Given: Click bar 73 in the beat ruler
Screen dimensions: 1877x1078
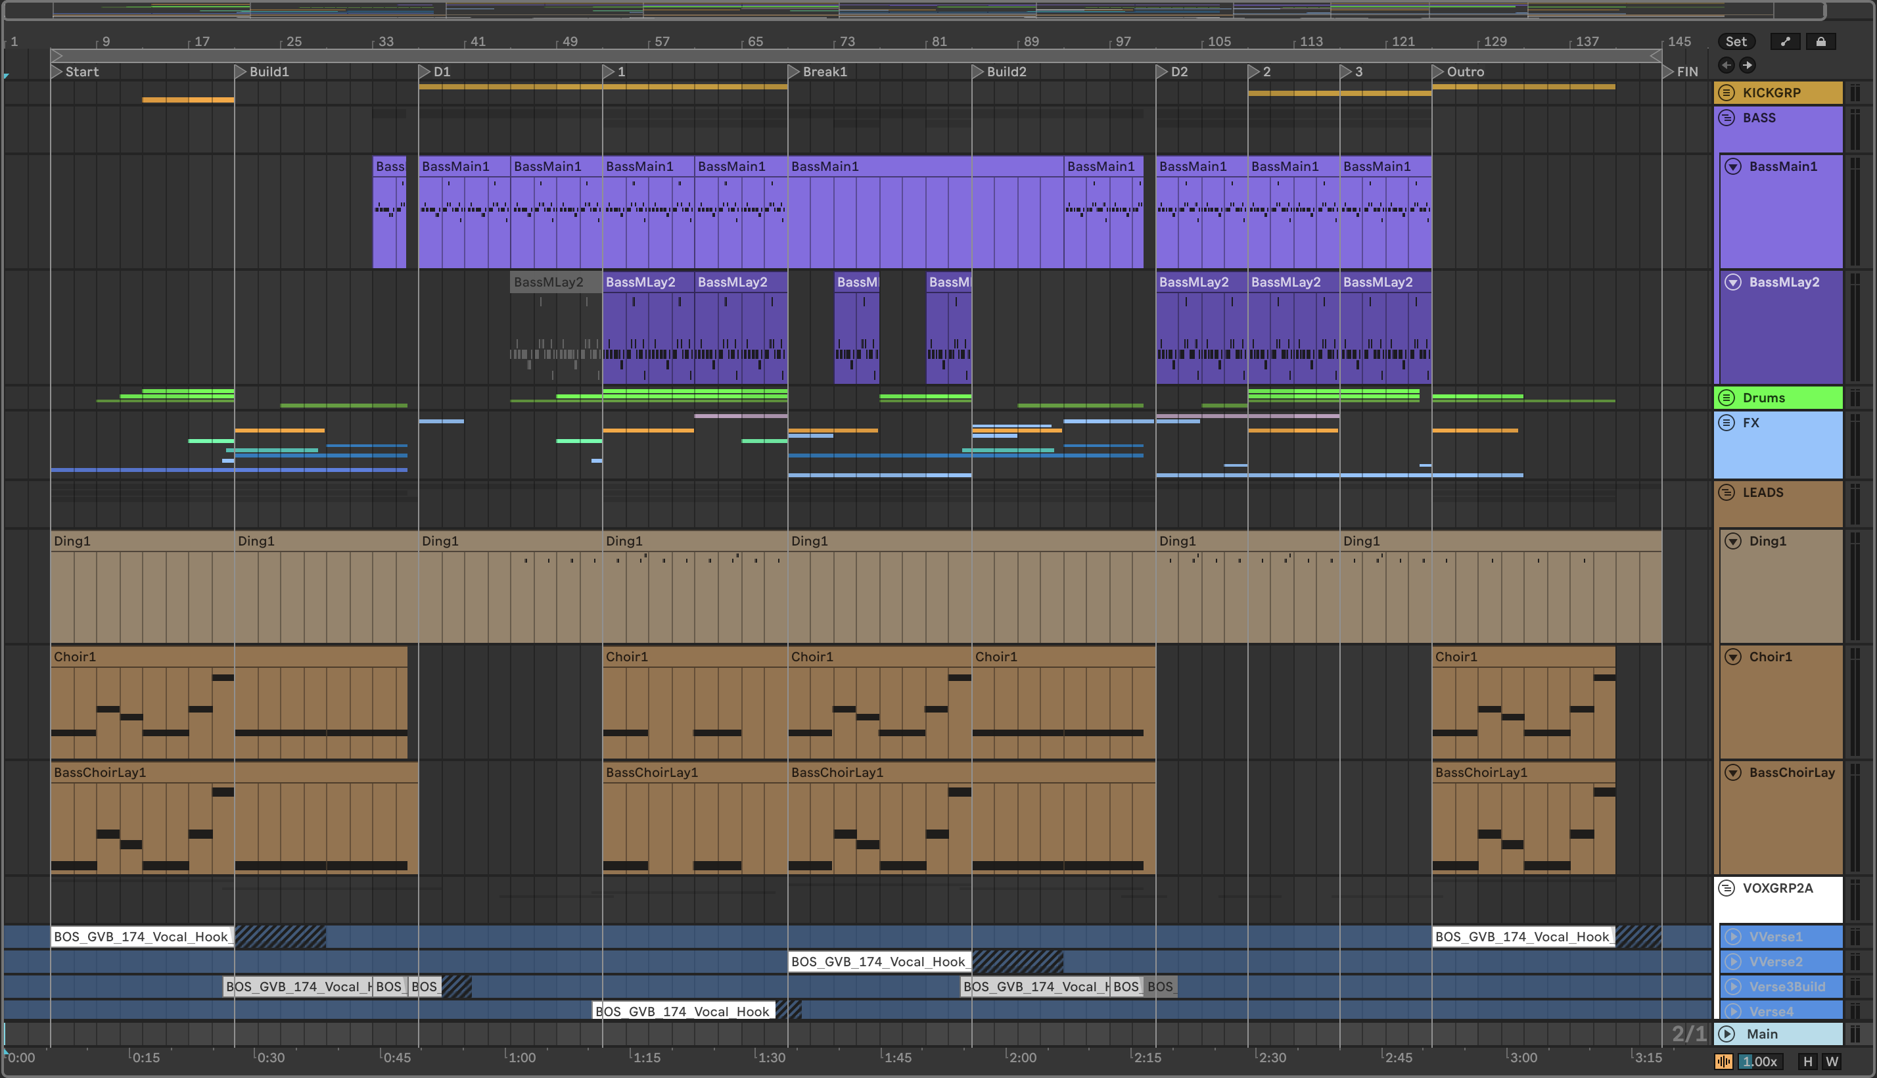Looking at the screenshot, I should pos(846,41).
